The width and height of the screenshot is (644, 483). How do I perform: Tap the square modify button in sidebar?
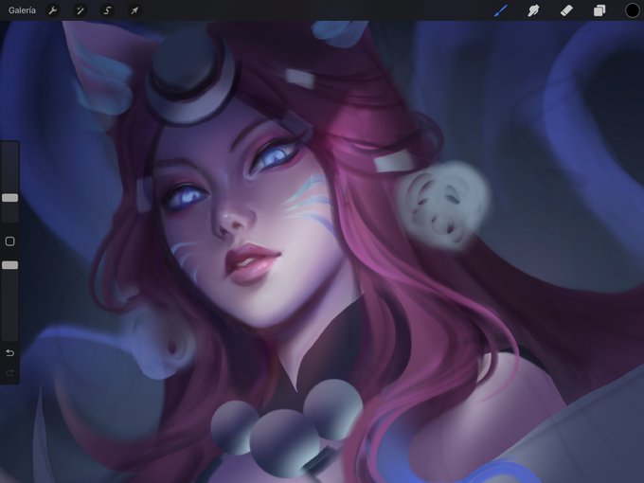pos(9,241)
